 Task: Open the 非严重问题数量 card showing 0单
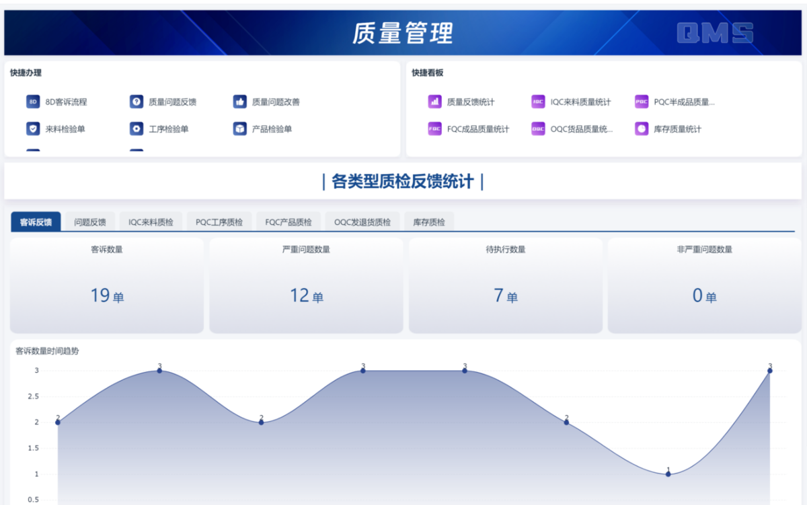coord(705,285)
